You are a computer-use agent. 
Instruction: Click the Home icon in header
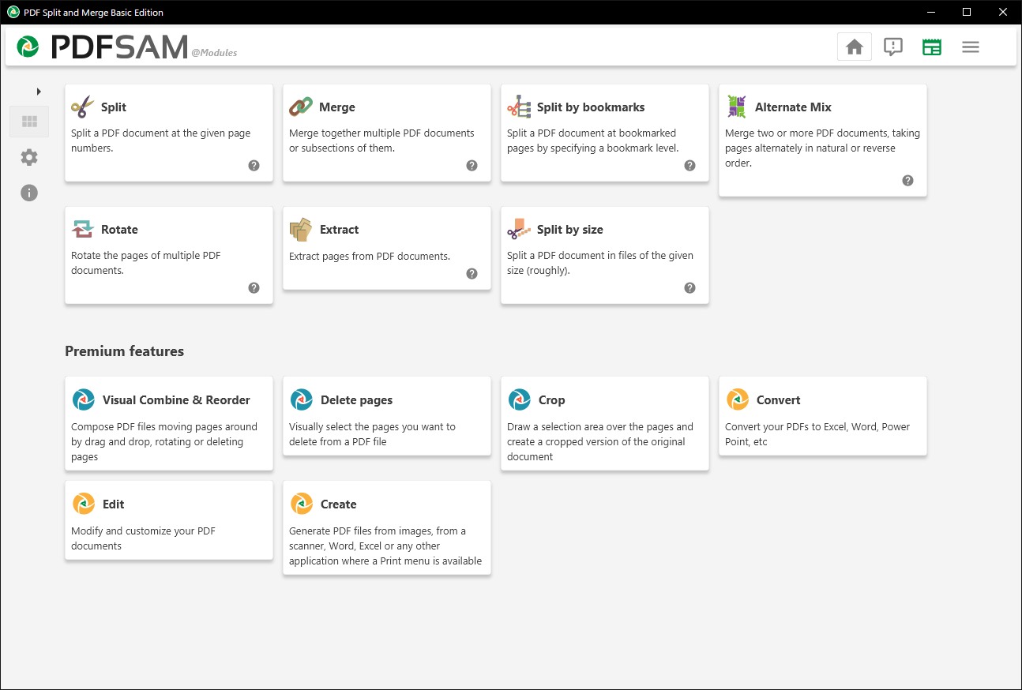(x=854, y=47)
